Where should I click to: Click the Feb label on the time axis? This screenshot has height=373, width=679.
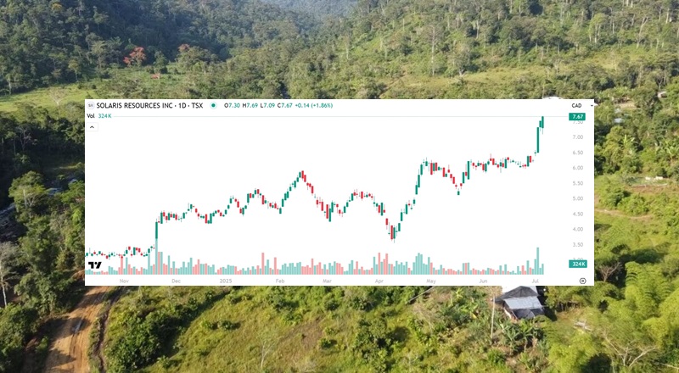pyautogui.click(x=280, y=281)
